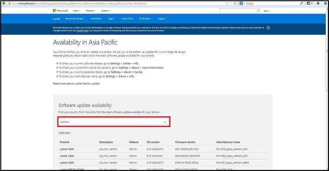Go to Lumia Voices
Image resolution: width=329 pixels, height=171 pixels.
click(127, 19)
